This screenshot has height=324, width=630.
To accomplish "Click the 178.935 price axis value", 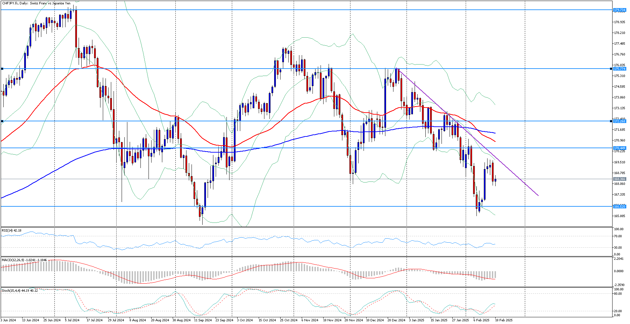I will (620, 22).
